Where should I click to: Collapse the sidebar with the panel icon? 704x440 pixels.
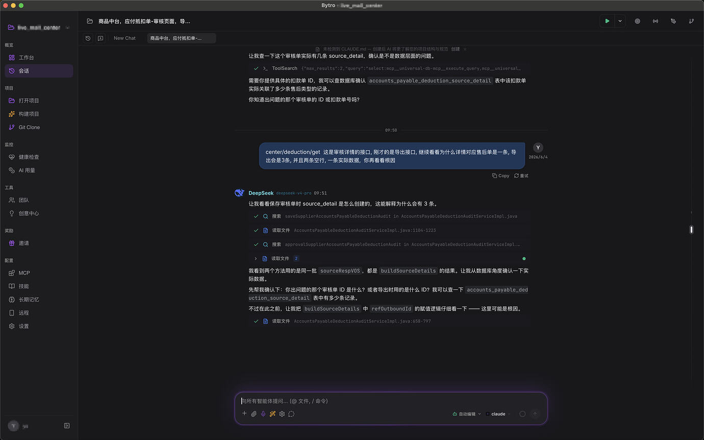pos(67,426)
